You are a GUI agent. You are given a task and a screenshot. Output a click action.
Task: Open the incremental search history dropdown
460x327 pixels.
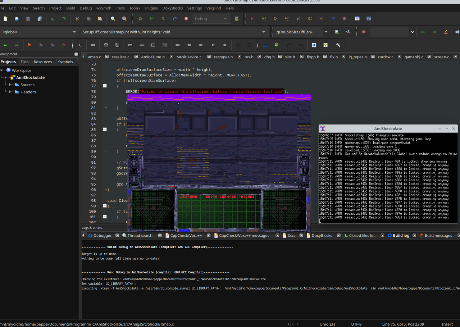413,32
